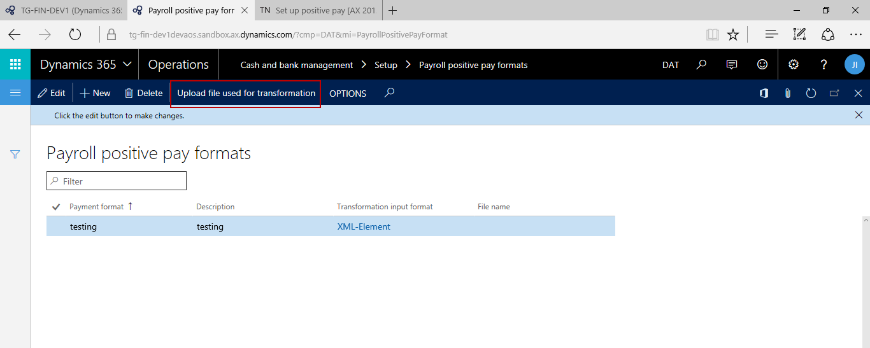Screen dimensions: 870x348
Task: Open the Dynamics 365 app launcher waffle
Action: [x=15, y=64]
